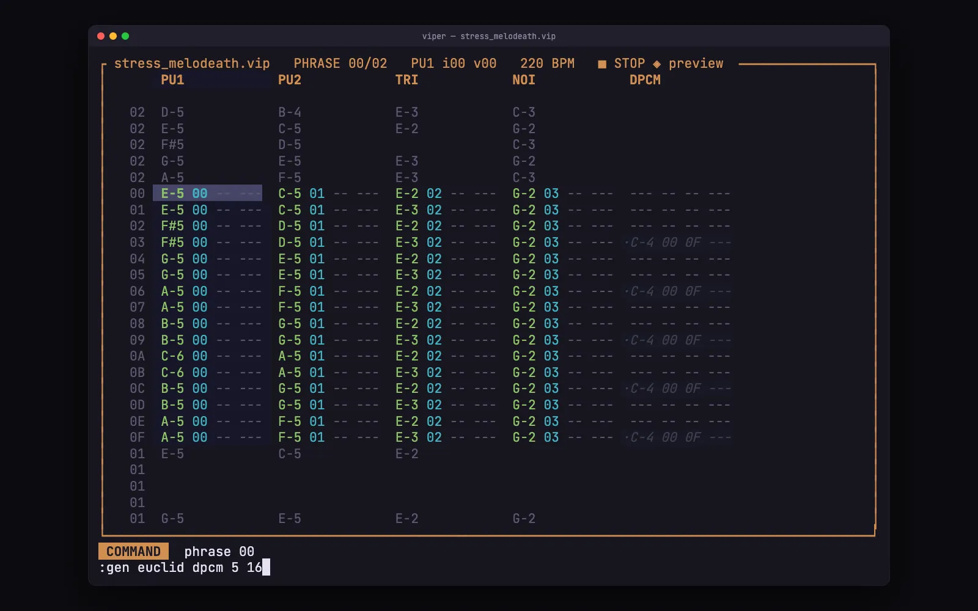The height and width of the screenshot is (611, 978).
Task: Select the F-5 note in PU2 row 0F
Action: [290, 437]
